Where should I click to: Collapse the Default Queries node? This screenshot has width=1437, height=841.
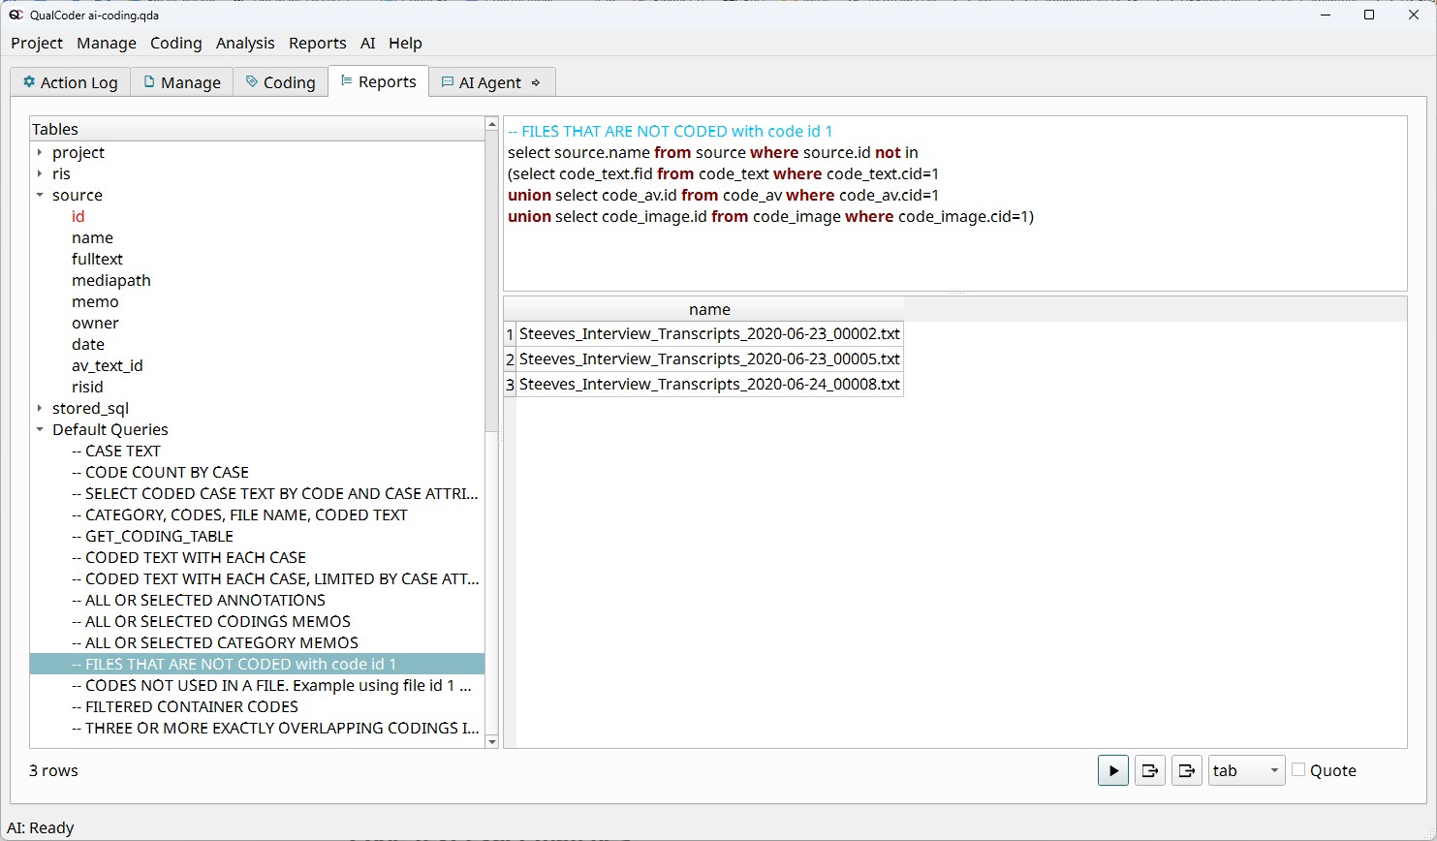[x=40, y=429]
